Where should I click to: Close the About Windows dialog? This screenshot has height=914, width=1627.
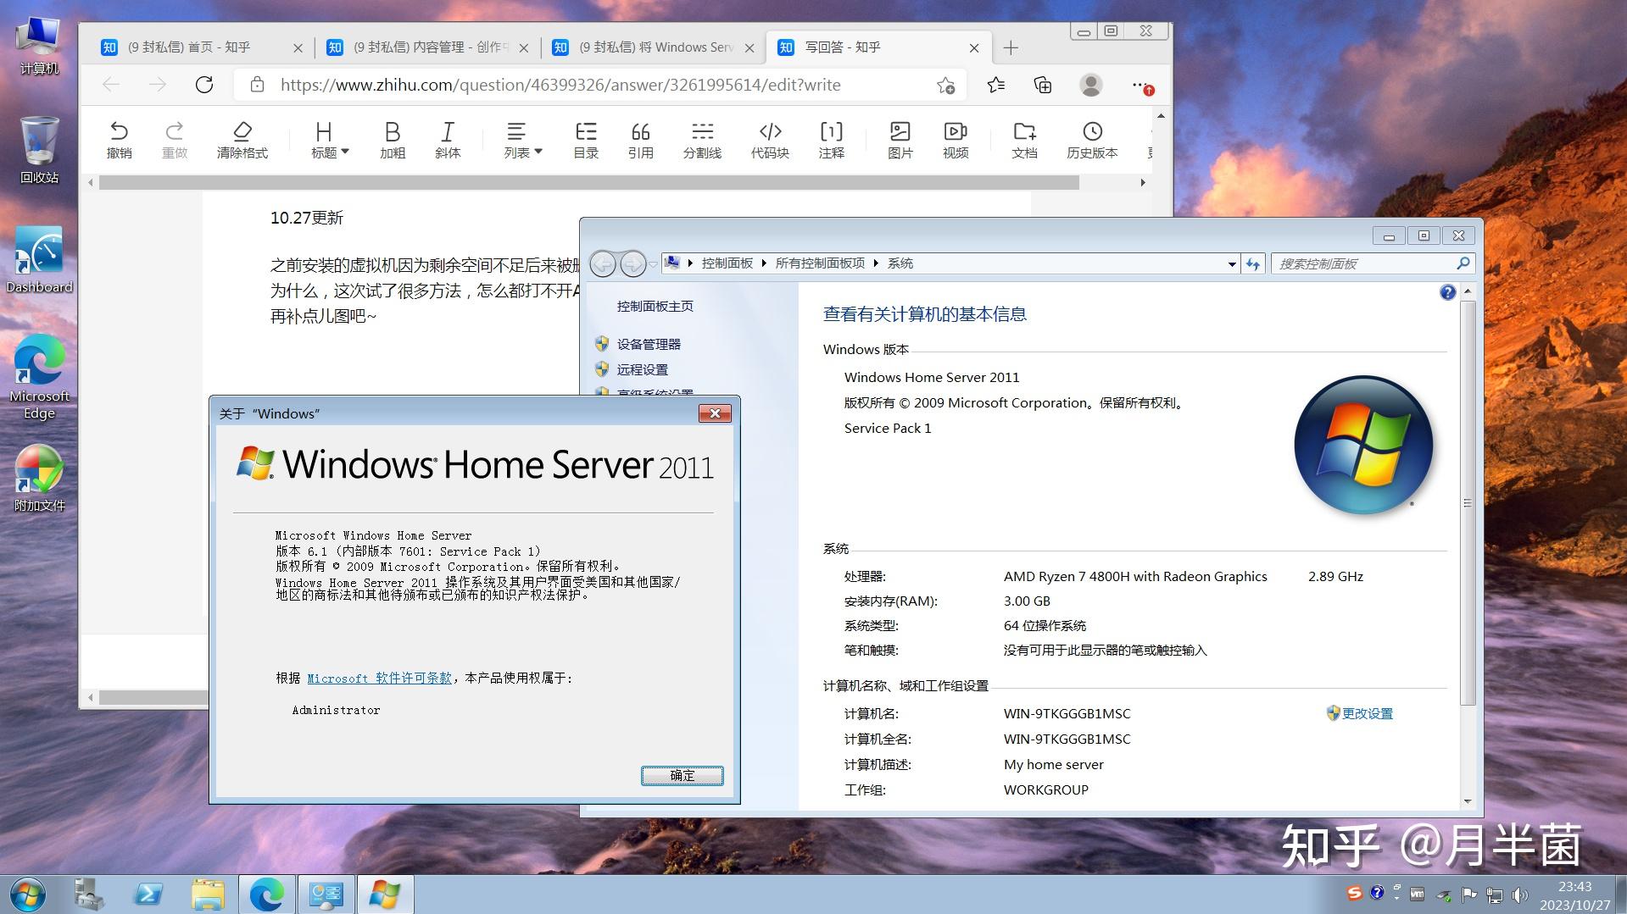pos(715,413)
